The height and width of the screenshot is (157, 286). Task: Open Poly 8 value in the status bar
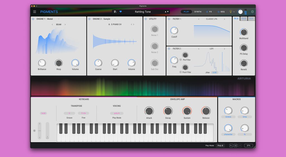pyautogui.click(x=220, y=146)
